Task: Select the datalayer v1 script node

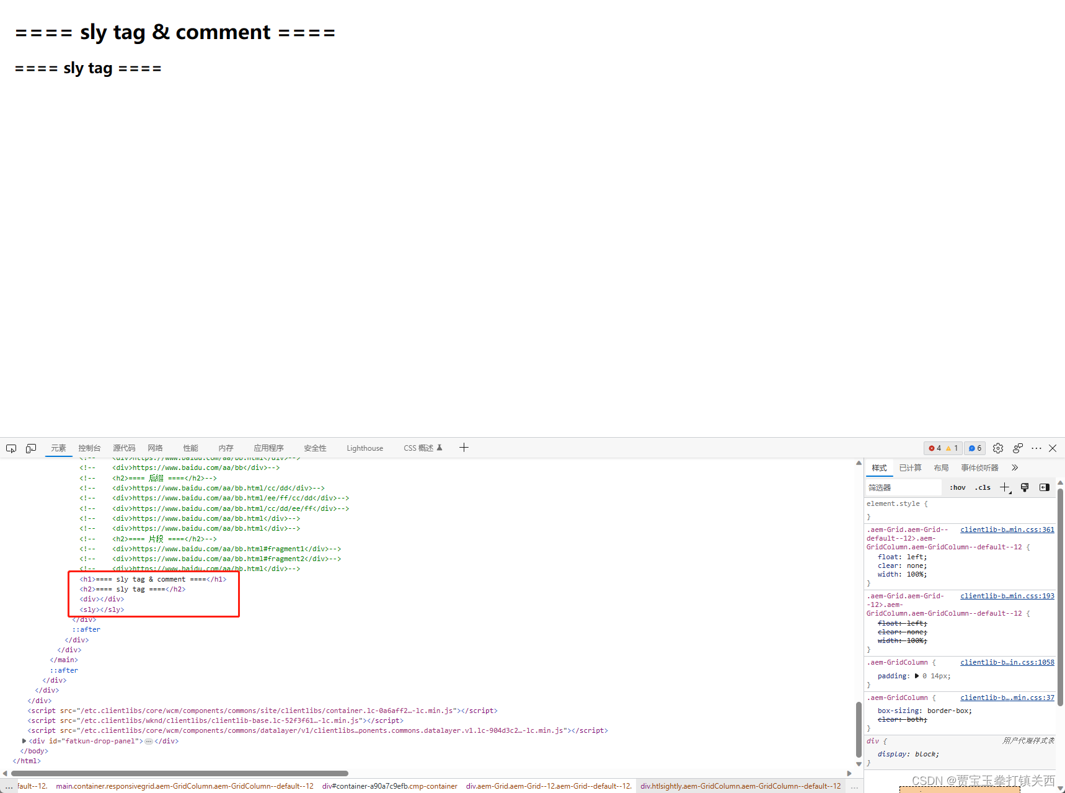Action: click(317, 731)
